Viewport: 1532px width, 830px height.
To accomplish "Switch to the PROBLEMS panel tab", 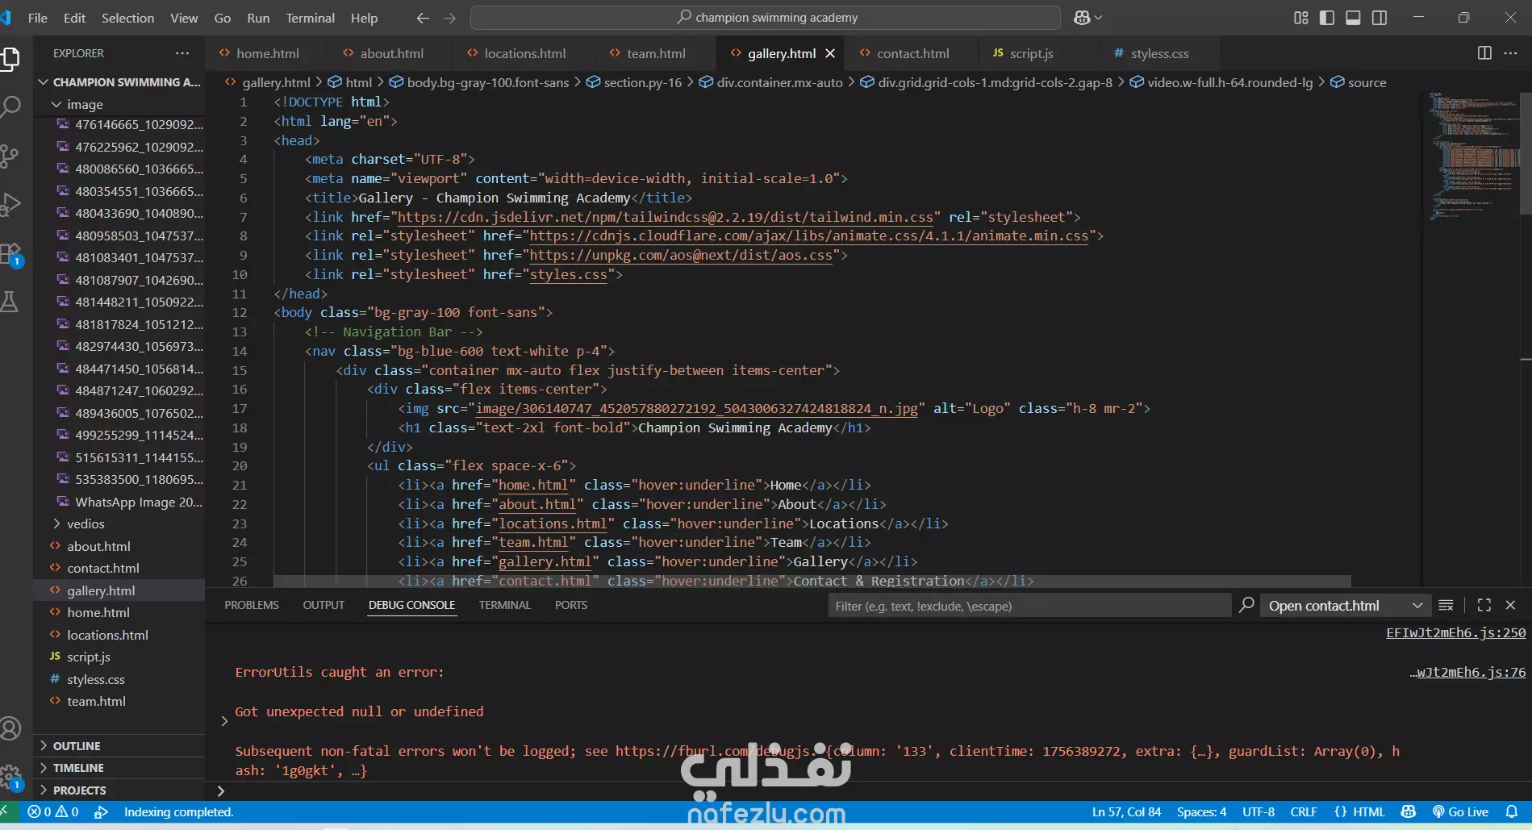I will point(252,605).
